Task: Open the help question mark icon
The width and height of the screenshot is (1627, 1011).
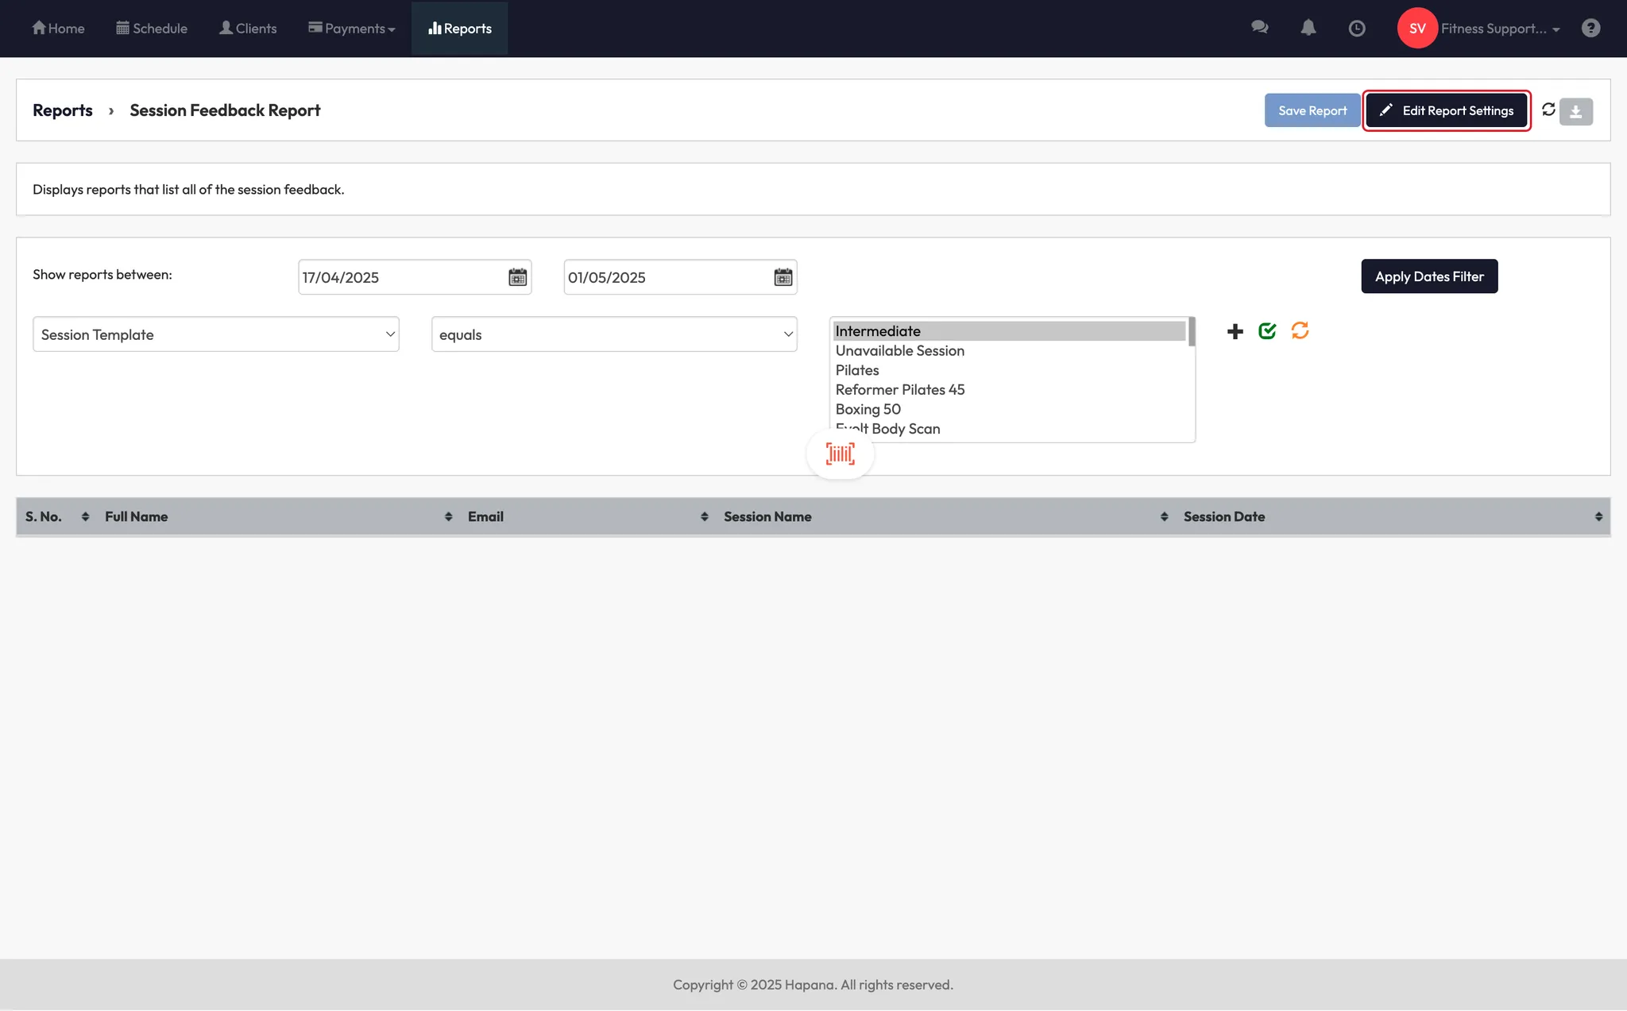Action: pyautogui.click(x=1590, y=29)
